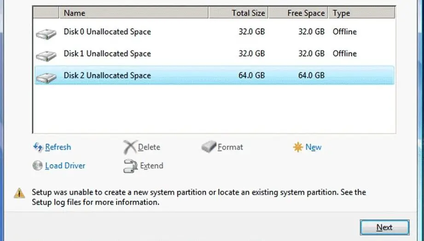This screenshot has width=424, height=241.
Task: Click the Disk 0 drive icon
Action: tap(46, 34)
